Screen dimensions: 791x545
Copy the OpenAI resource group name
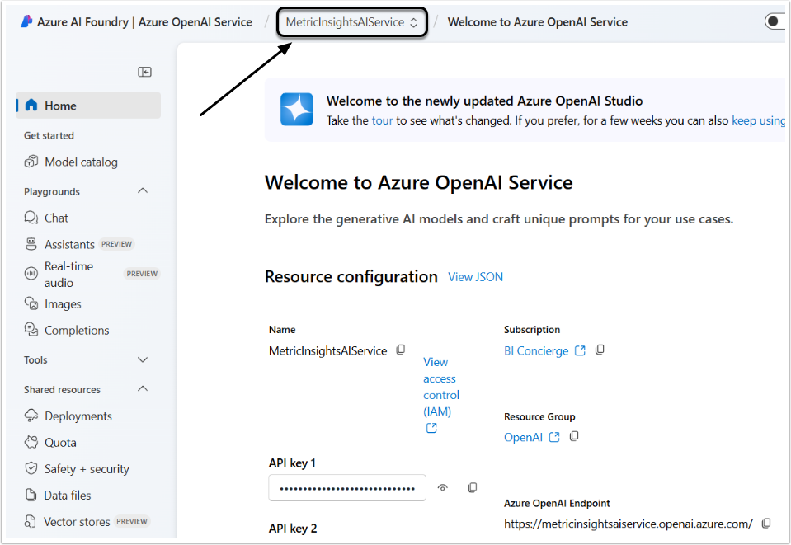click(x=574, y=436)
